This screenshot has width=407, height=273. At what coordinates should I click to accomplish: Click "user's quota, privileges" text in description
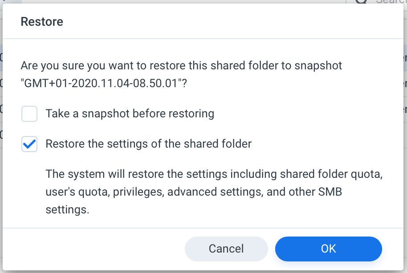click(105, 192)
